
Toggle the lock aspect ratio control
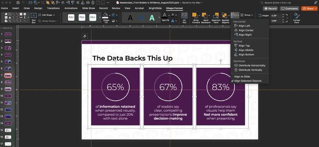click(x=287, y=18)
